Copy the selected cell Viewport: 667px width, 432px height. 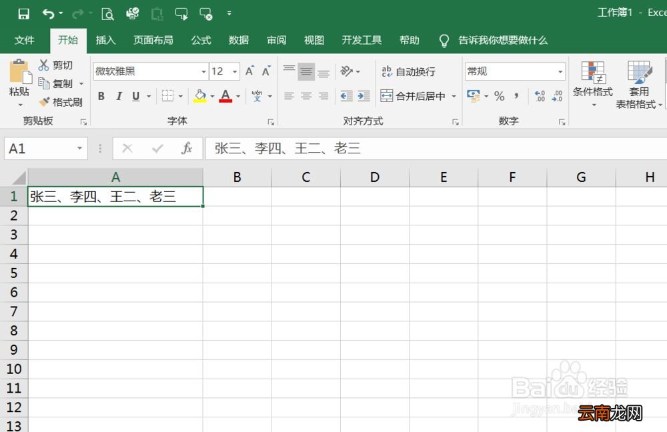pyautogui.click(x=56, y=83)
